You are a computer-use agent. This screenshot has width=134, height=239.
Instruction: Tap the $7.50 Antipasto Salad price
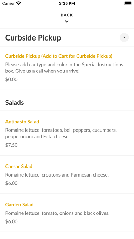[12, 145]
